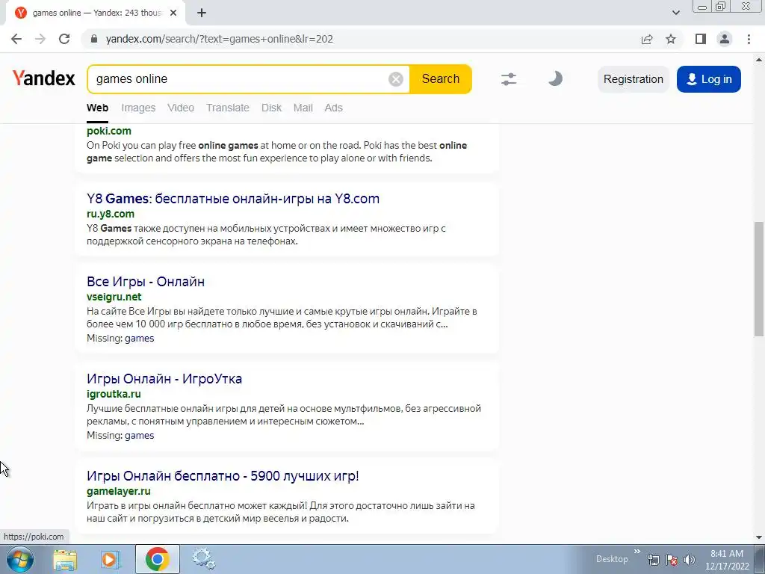Toggle dark theme moon icon

pos(555,78)
